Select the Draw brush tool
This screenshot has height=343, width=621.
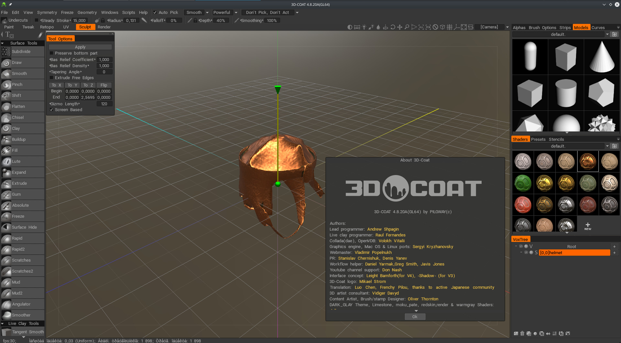[x=23, y=63]
